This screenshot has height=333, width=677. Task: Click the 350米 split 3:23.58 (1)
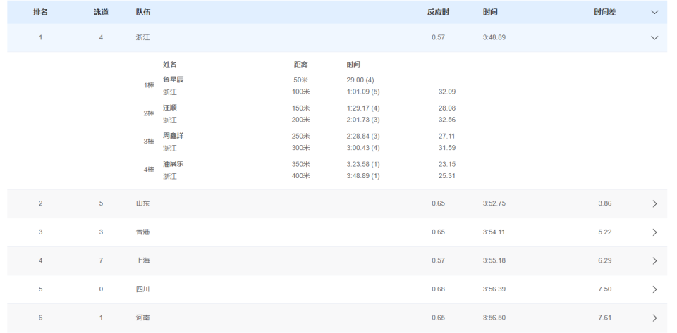[363, 164]
